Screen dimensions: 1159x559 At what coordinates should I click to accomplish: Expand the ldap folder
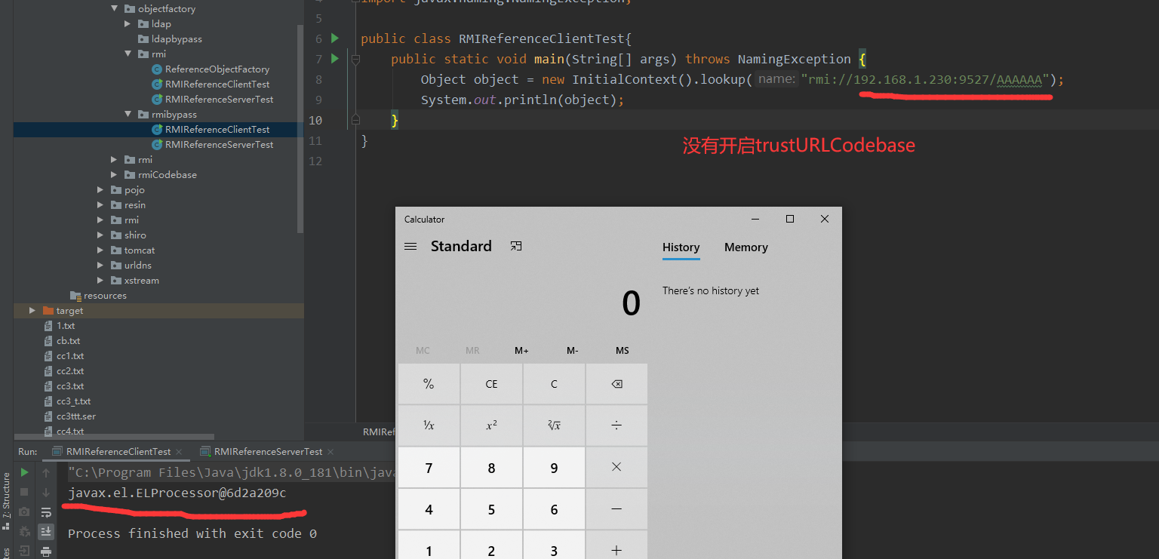(x=128, y=24)
